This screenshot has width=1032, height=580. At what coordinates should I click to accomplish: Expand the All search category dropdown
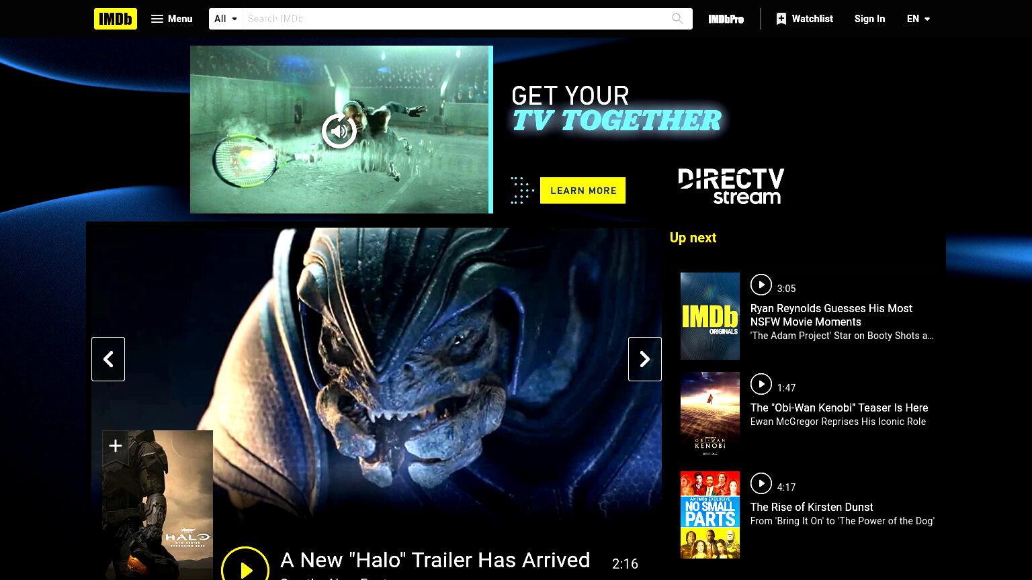click(226, 19)
